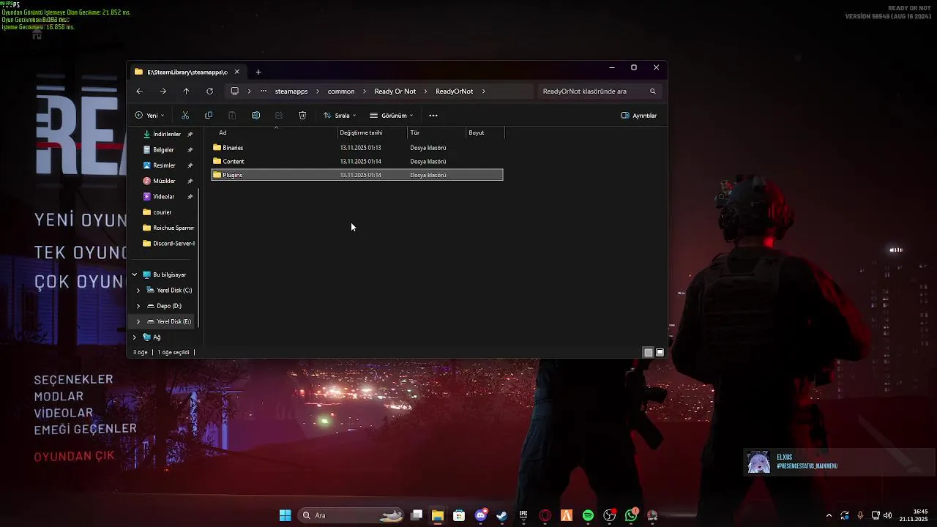Screen dimensions: 937x527
Task: Toggle the Ayrıntılar details pane
Action: tap(638, 116)
